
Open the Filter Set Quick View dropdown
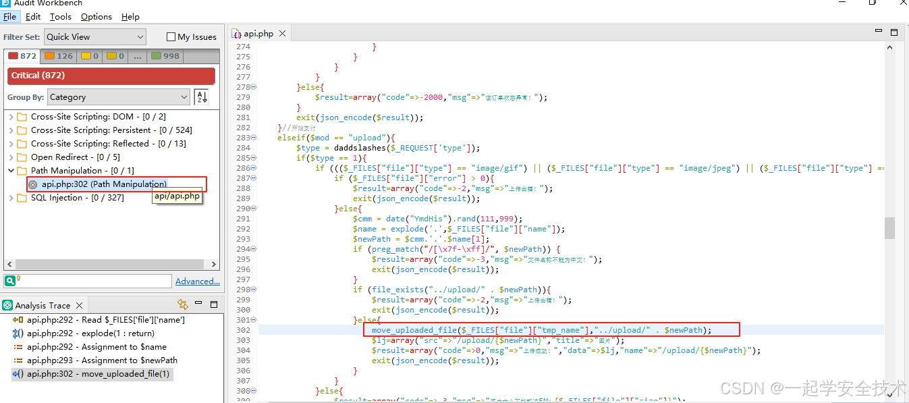[95, 37]
